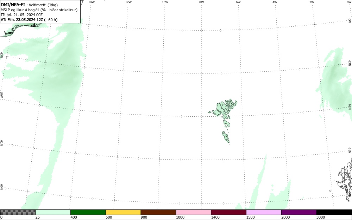Click the gray checkered 0–25 legend swatch
Screen dimensions: 352x220
pos(18,212)
